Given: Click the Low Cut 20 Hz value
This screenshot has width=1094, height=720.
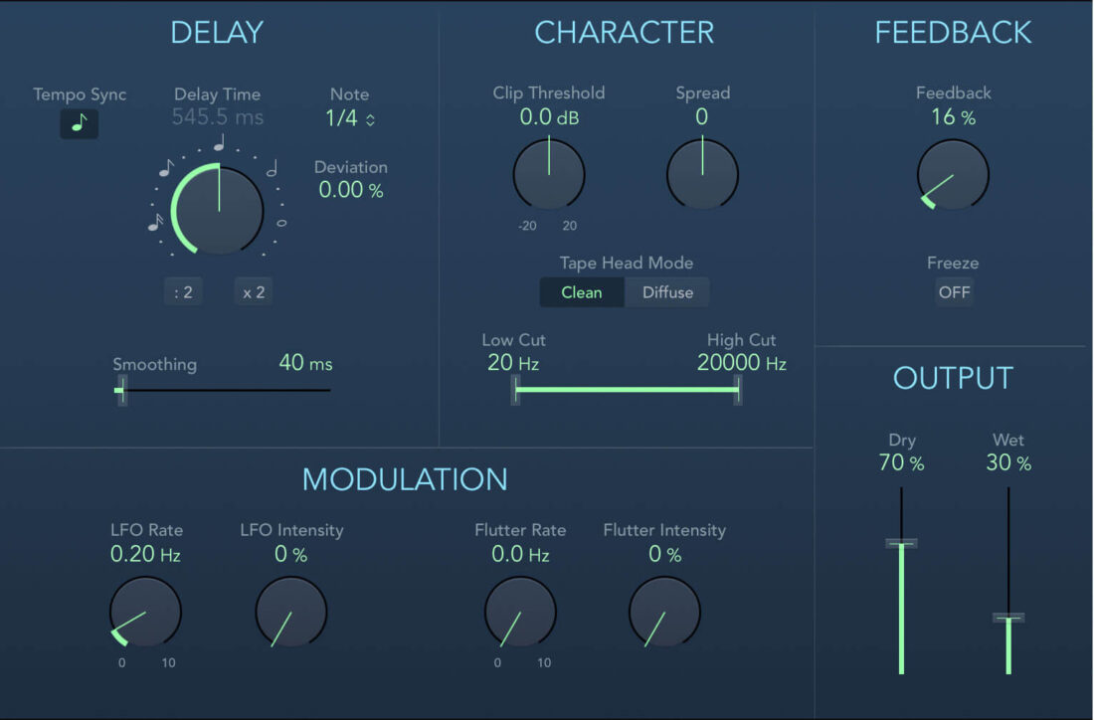Looking at the screenshot, I should [513, 363].
